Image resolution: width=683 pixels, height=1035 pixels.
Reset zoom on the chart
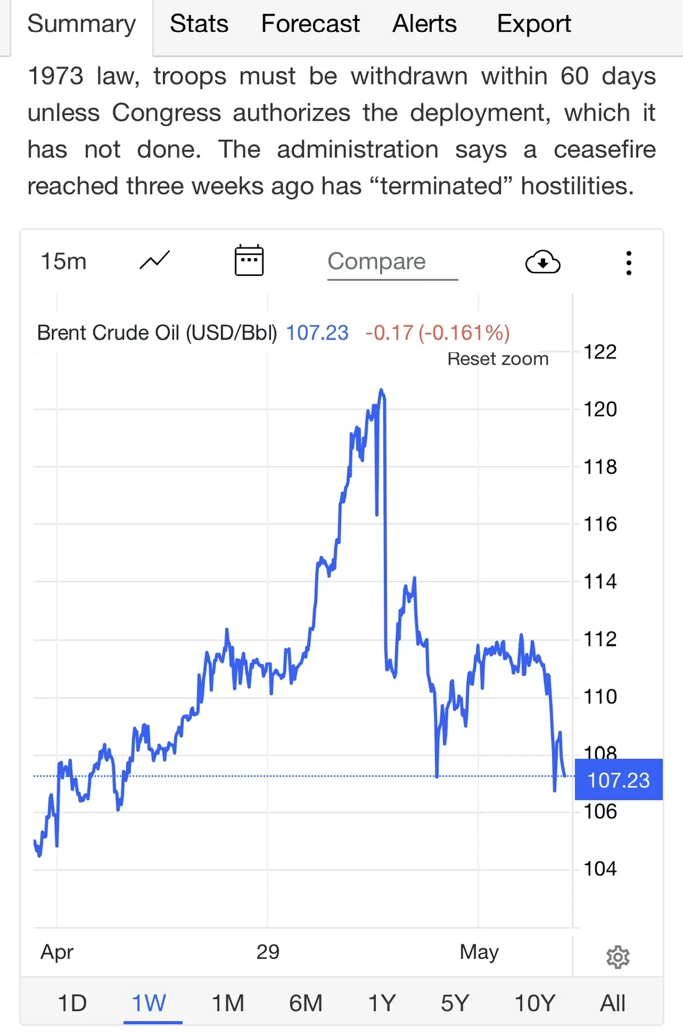click(498, 359)
